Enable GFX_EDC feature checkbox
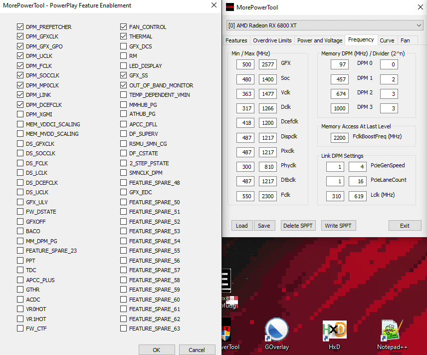 pos(123,192)
